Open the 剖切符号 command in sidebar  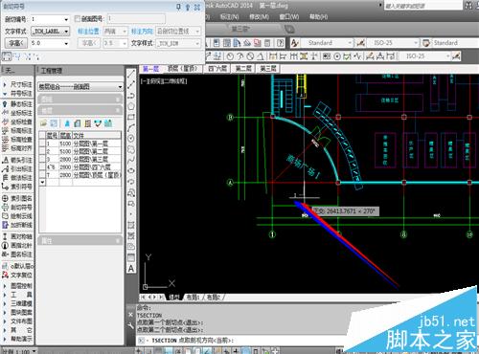coord(17,208)
